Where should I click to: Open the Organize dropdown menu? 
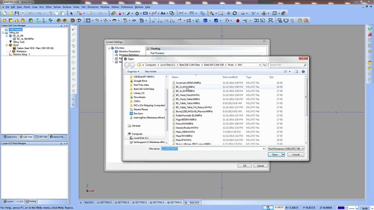pos(133,71)
